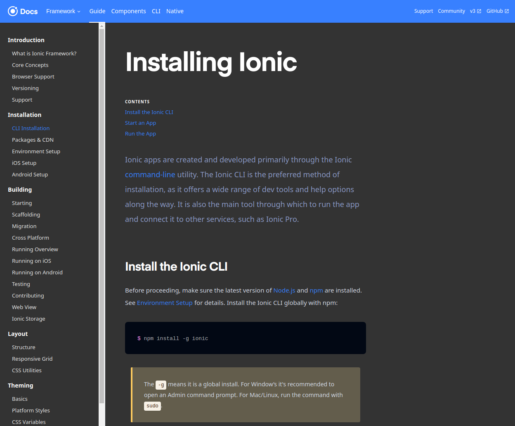Open Environment Setup from the sidebar
The height and width of the screenshot is (426, 515).
(x=36, y=151)
